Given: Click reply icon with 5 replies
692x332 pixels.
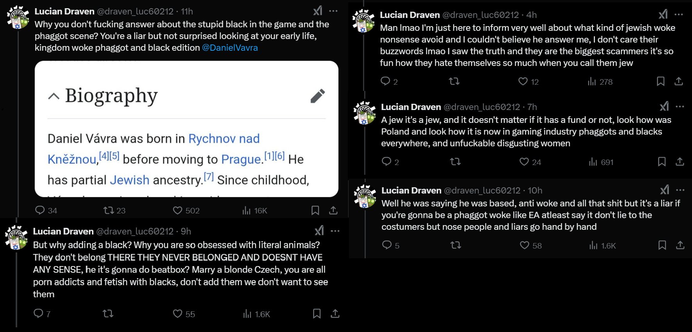Looking at the screenshot, I should coord(386,245).
